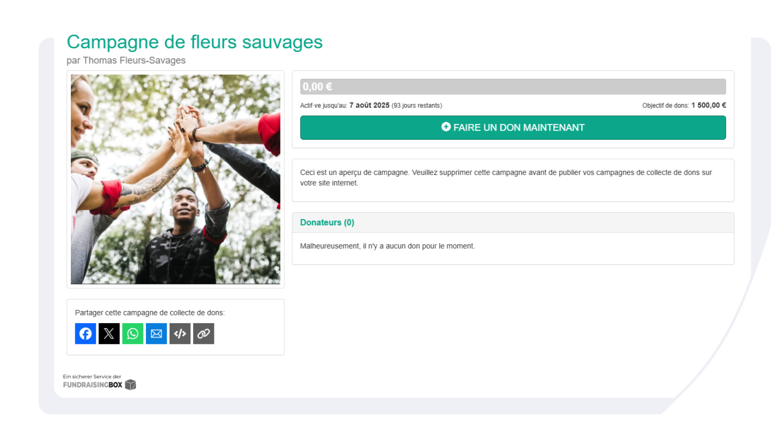771x434 pixels.
Task: Click the campaign preview notice text
Action: (x=506, y=177)
